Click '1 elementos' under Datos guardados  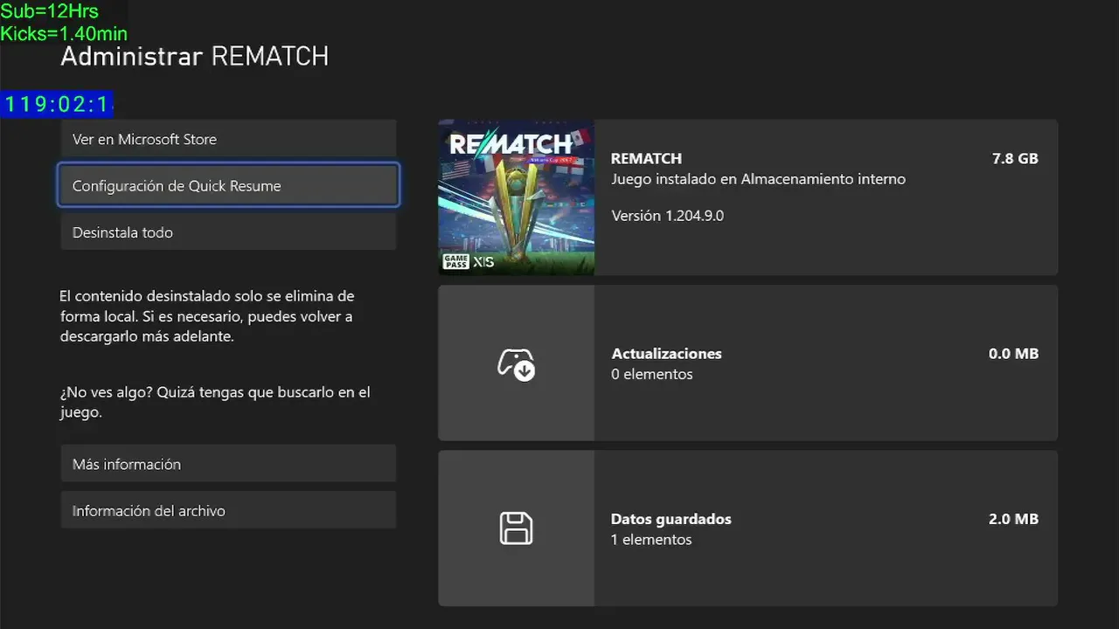point(651,539)
